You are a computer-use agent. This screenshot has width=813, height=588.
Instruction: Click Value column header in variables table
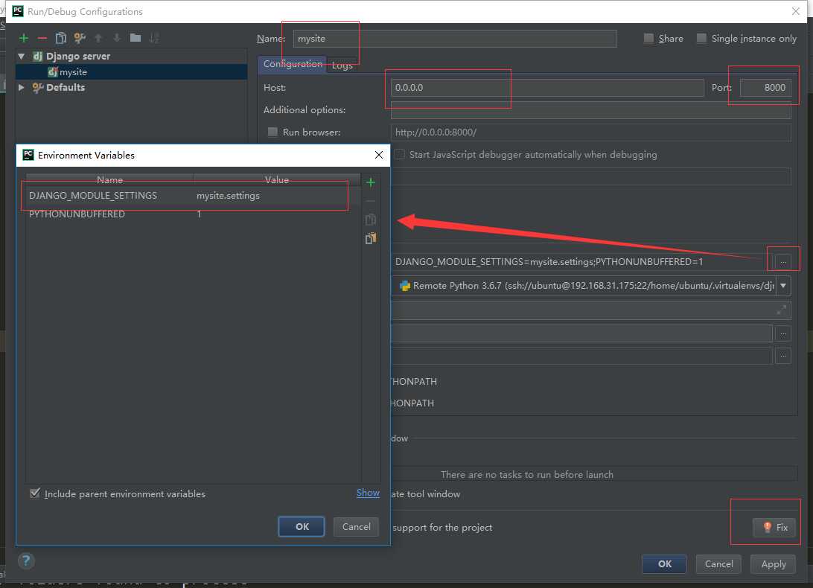[277, 179]
